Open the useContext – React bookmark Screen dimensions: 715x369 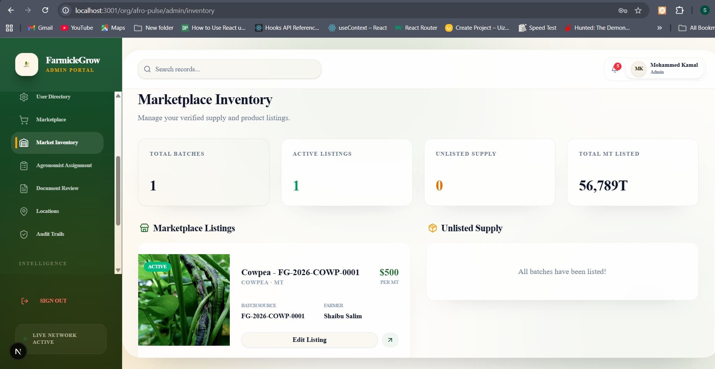[x=358, y=28]
